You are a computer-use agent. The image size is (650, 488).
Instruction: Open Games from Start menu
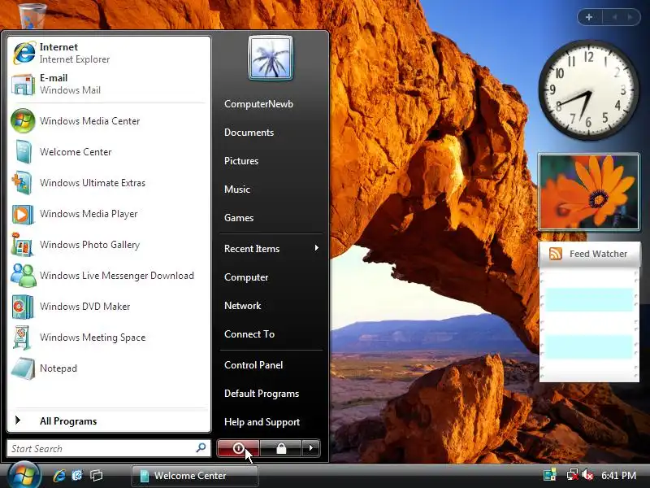point(239,218)
